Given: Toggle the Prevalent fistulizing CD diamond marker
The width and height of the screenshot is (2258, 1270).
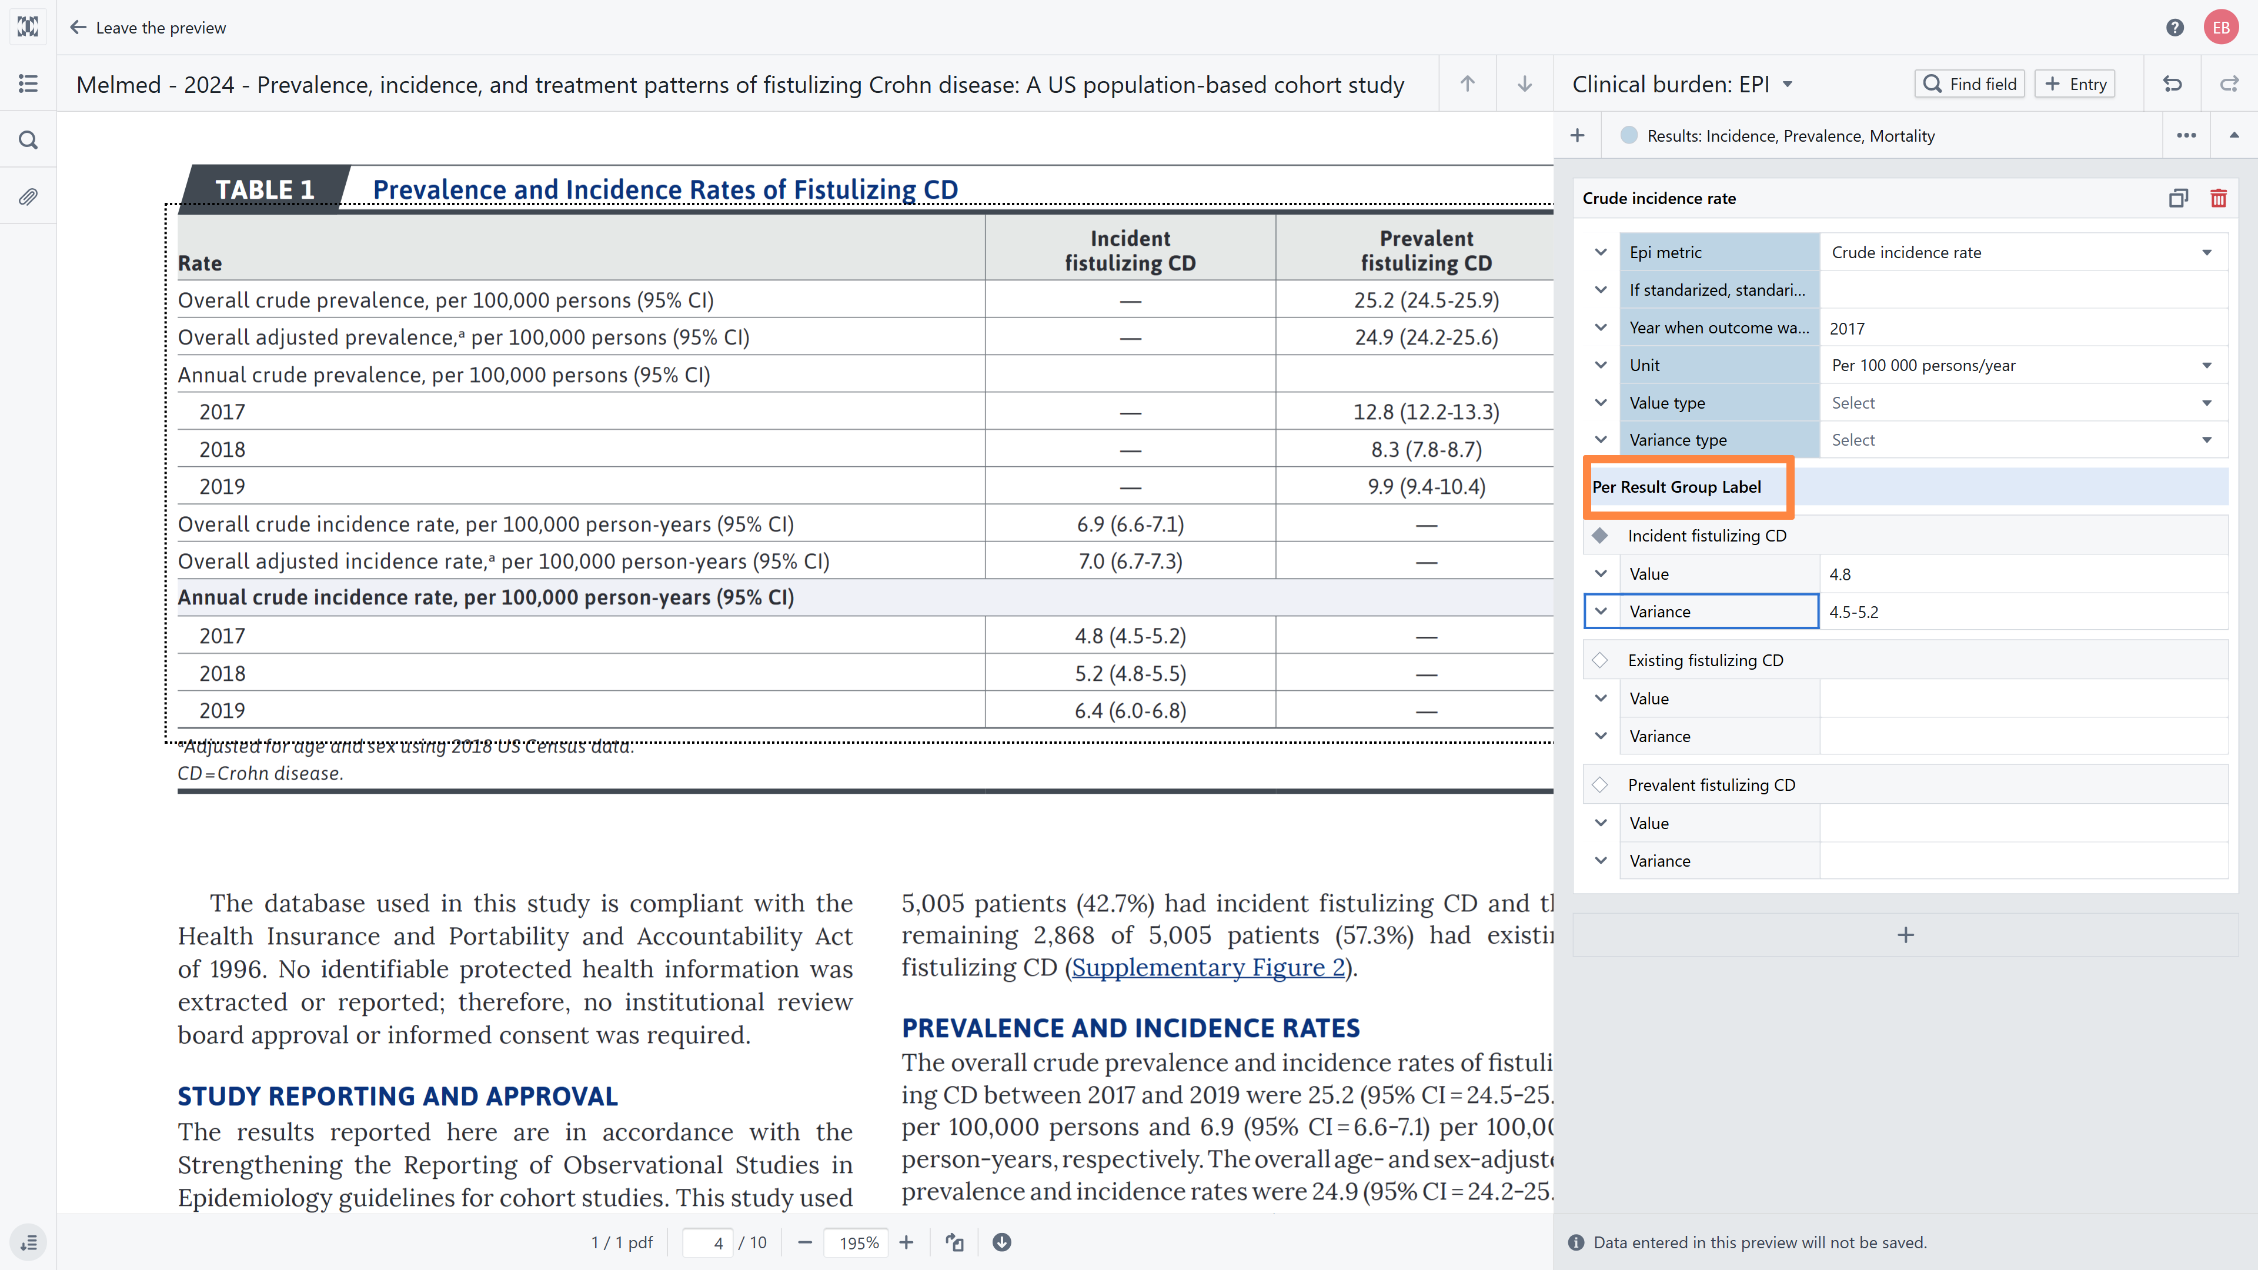Looking at the screenshot, I should coord(1599,784).
